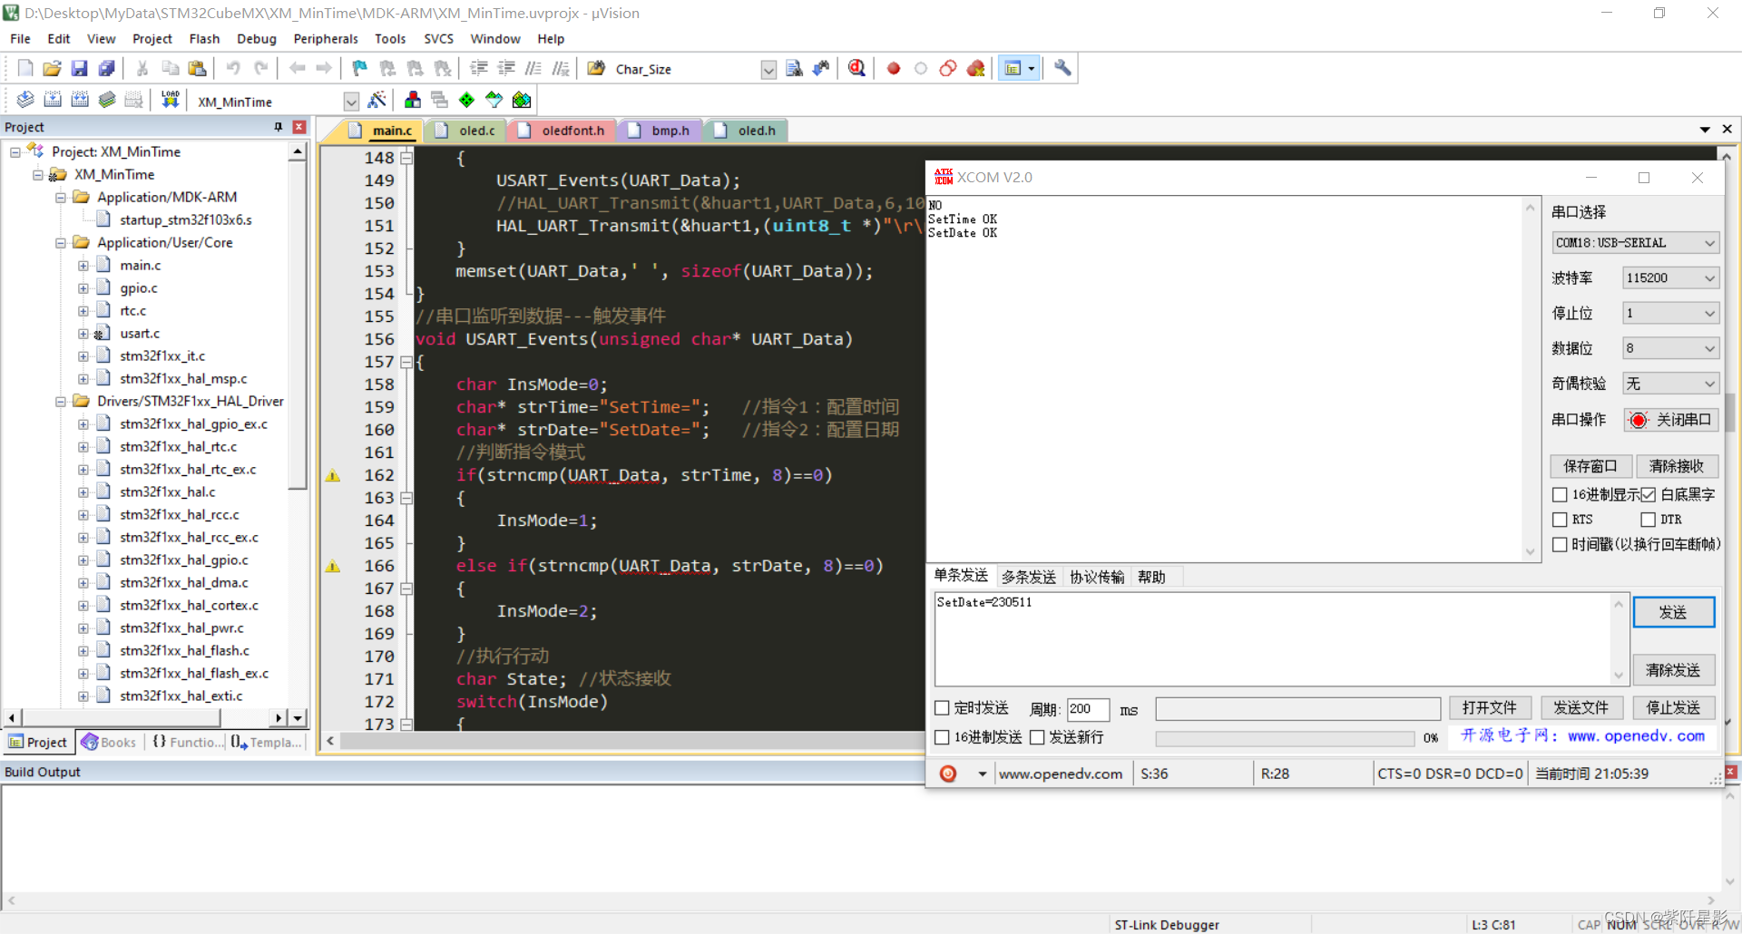Insert breakpoint with the red dot icon
The image size is (1742, 934).
click(x=894, y=69)
